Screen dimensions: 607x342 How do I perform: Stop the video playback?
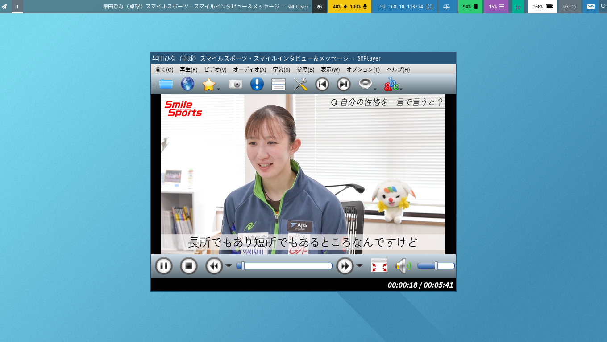click(x=189, y=266)
